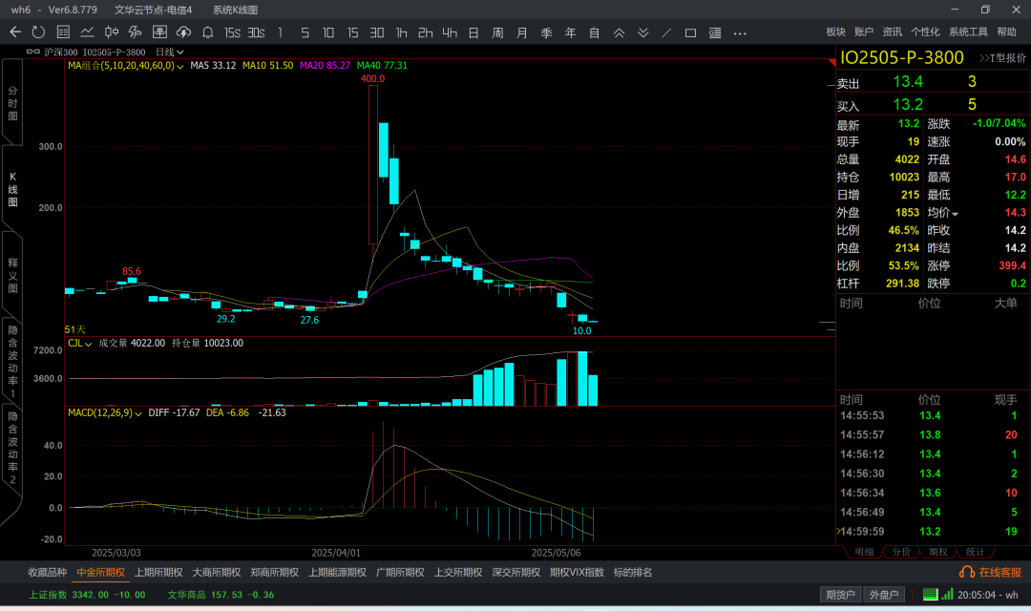The width and height of the screenshot is (1031, 611).
Task: Select the line drawing tool
Action: coord(666,32)
